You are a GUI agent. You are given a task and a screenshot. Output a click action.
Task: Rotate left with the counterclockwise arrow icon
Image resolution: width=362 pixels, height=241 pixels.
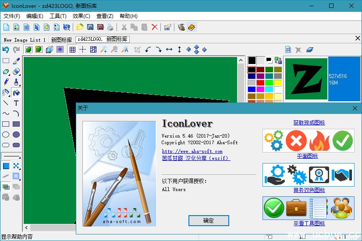click(x=148, y=50)
